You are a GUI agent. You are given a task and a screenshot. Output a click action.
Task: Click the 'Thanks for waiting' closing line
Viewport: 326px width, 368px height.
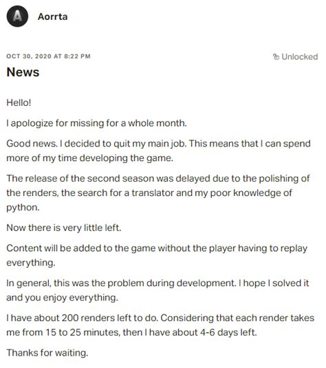click(x=47, y=353)
